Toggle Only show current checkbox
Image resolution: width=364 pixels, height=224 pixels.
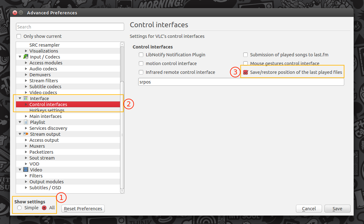coord(19,36)
